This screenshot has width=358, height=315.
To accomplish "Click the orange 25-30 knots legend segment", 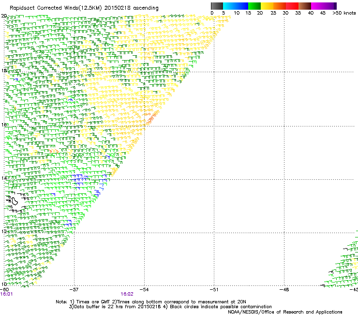I will (280, 6).
